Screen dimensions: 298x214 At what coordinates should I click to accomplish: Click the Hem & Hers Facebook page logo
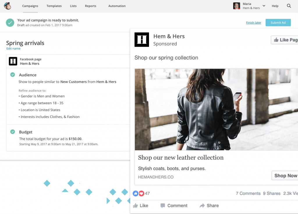[13, 61]
